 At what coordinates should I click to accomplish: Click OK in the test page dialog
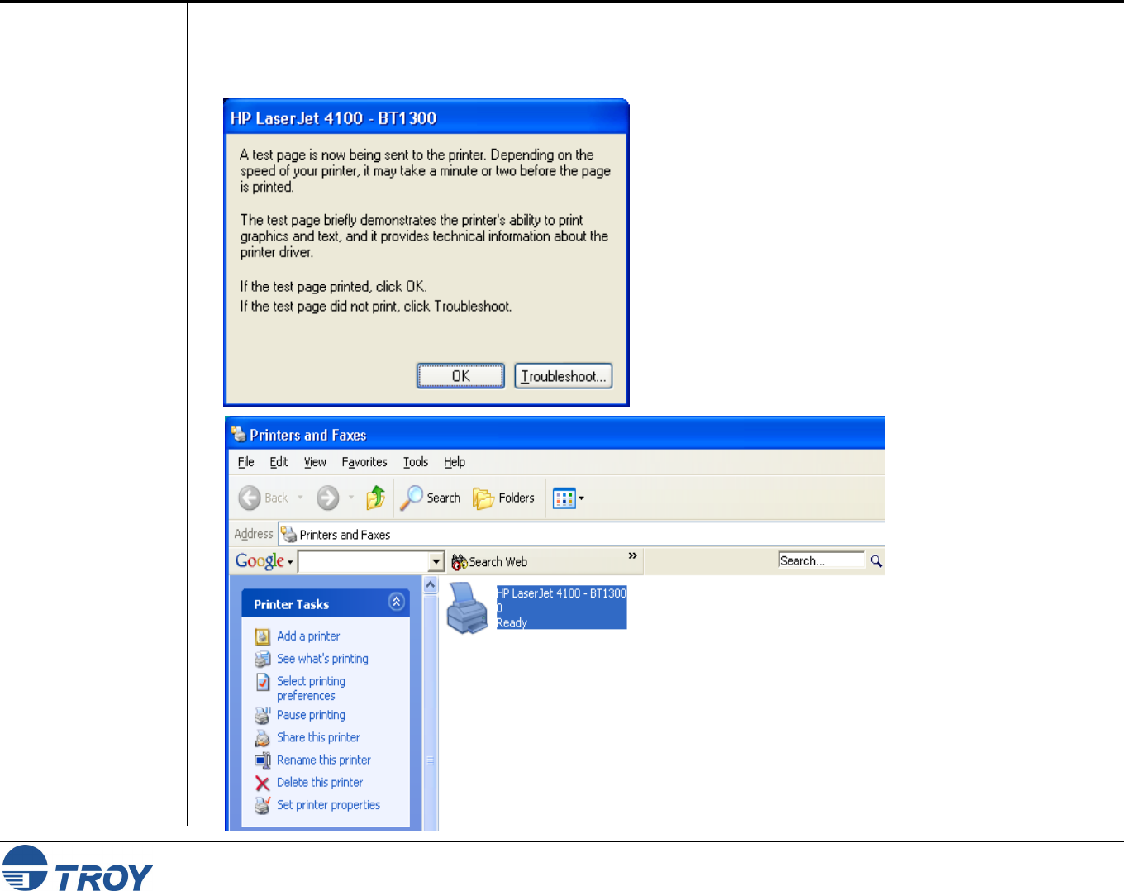(x=460, y=376)
